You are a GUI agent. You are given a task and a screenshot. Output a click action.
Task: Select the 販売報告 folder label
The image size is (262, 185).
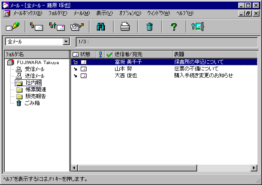click(x=36, y=96)
